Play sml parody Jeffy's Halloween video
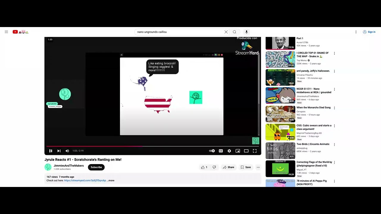The image size is (381, 214). tap(280, 77)
